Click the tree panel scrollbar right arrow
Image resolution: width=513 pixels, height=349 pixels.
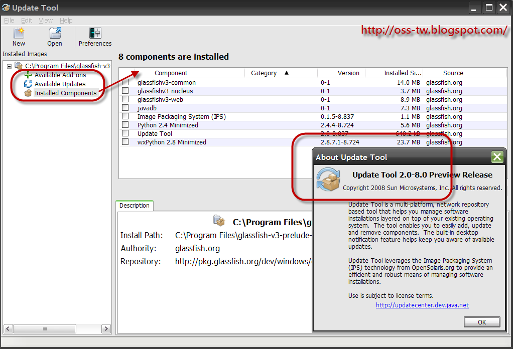(x=106, y=329)
